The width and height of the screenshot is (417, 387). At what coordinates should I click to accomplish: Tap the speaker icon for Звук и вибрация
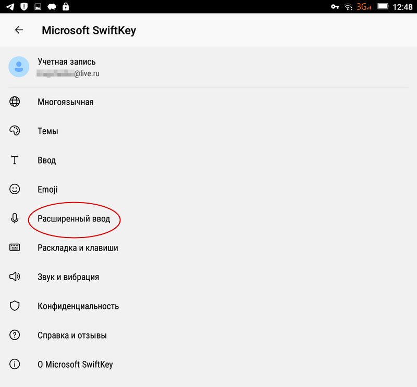pyautogui.click(x=15, y=277)
